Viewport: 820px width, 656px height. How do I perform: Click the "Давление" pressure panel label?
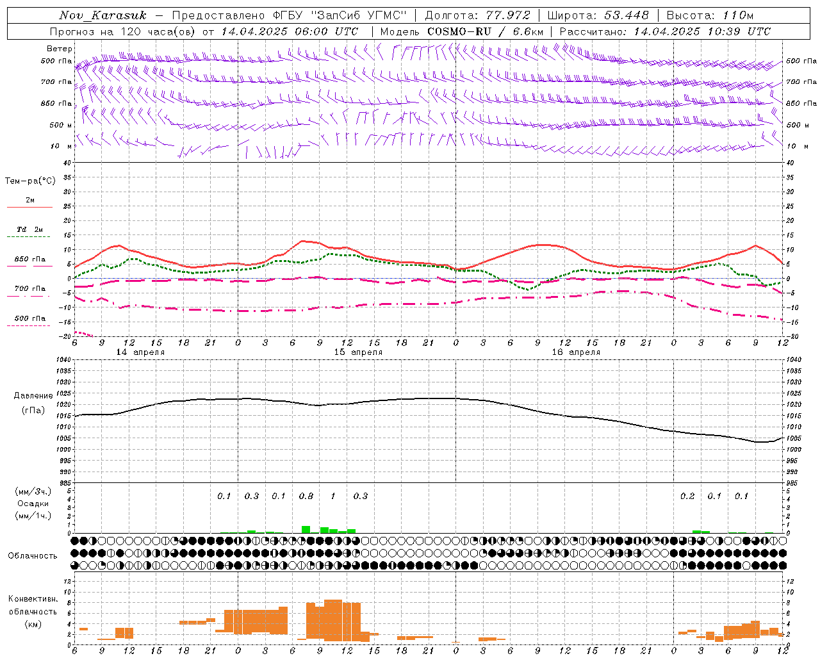[33, 396]
